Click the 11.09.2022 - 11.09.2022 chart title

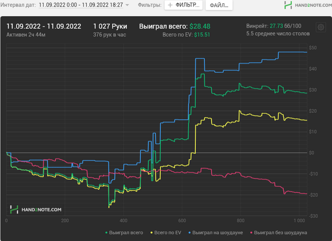click(x=44, y=26)
